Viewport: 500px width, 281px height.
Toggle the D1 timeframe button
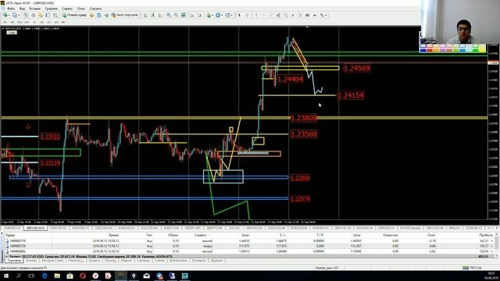tap(48, 22)
